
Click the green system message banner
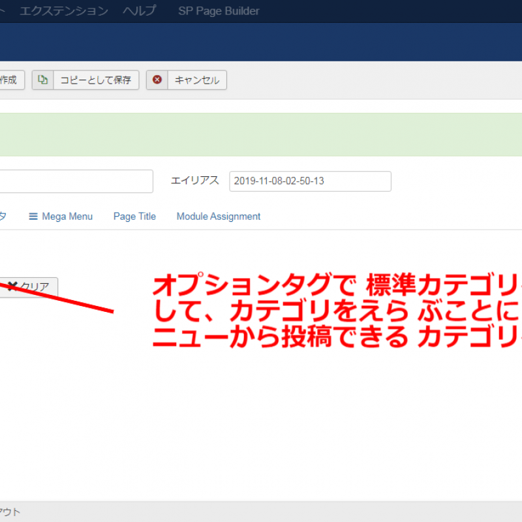pyautogui.click(x=261, y=134)
